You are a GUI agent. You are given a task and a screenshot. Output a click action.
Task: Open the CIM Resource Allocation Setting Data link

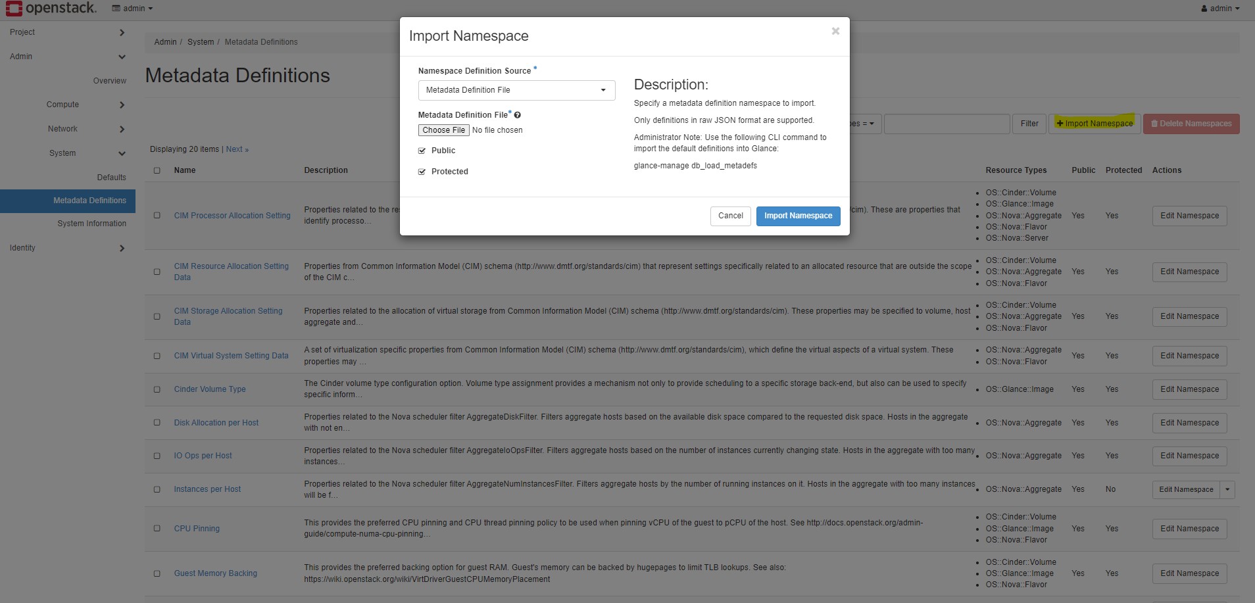[x=231, y=272]
